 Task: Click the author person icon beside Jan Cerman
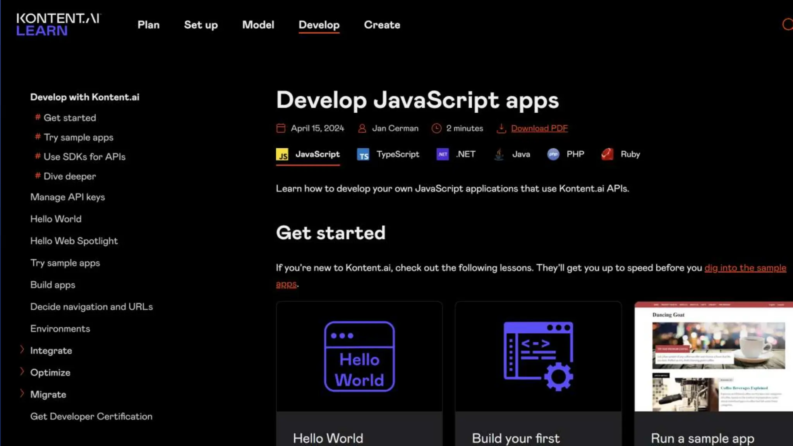tap(362, 128)
